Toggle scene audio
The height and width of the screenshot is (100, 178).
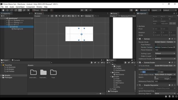[60, 16]
